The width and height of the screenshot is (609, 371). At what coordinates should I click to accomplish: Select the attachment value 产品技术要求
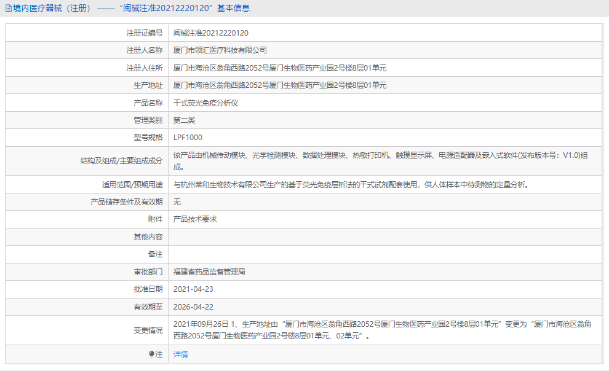[195, 219]
